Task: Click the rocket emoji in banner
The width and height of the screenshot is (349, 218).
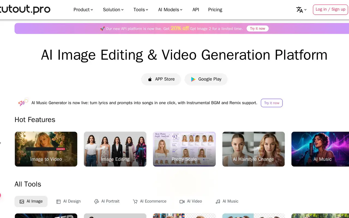Action: click(x=102, y=29)
